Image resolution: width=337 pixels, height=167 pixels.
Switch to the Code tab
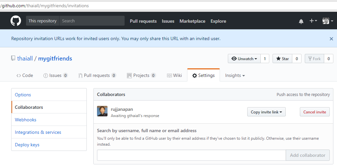[25, 75]
